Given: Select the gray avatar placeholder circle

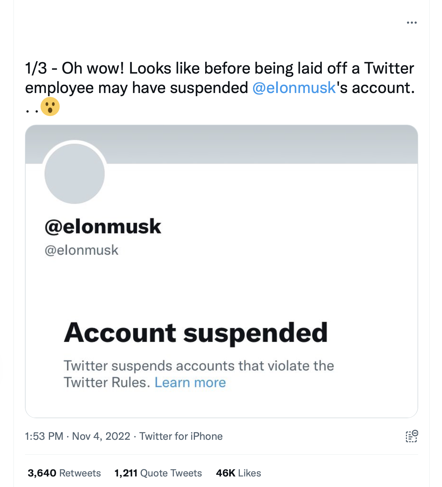Looking at the screenshot, I should pos(74,174).
